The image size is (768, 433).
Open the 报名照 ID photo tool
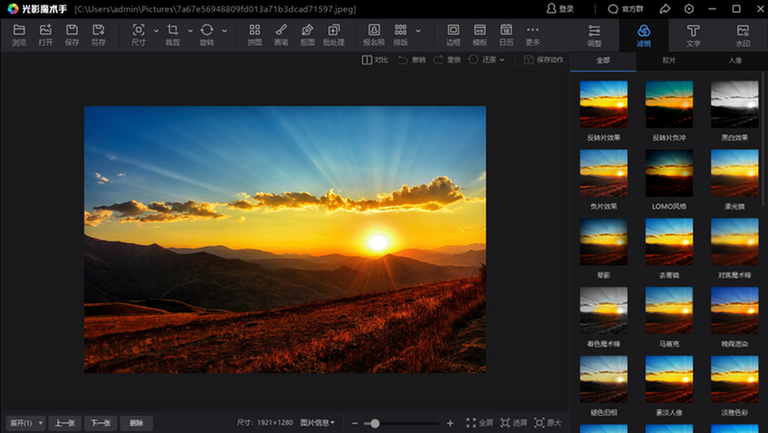(x=374, y=34)
